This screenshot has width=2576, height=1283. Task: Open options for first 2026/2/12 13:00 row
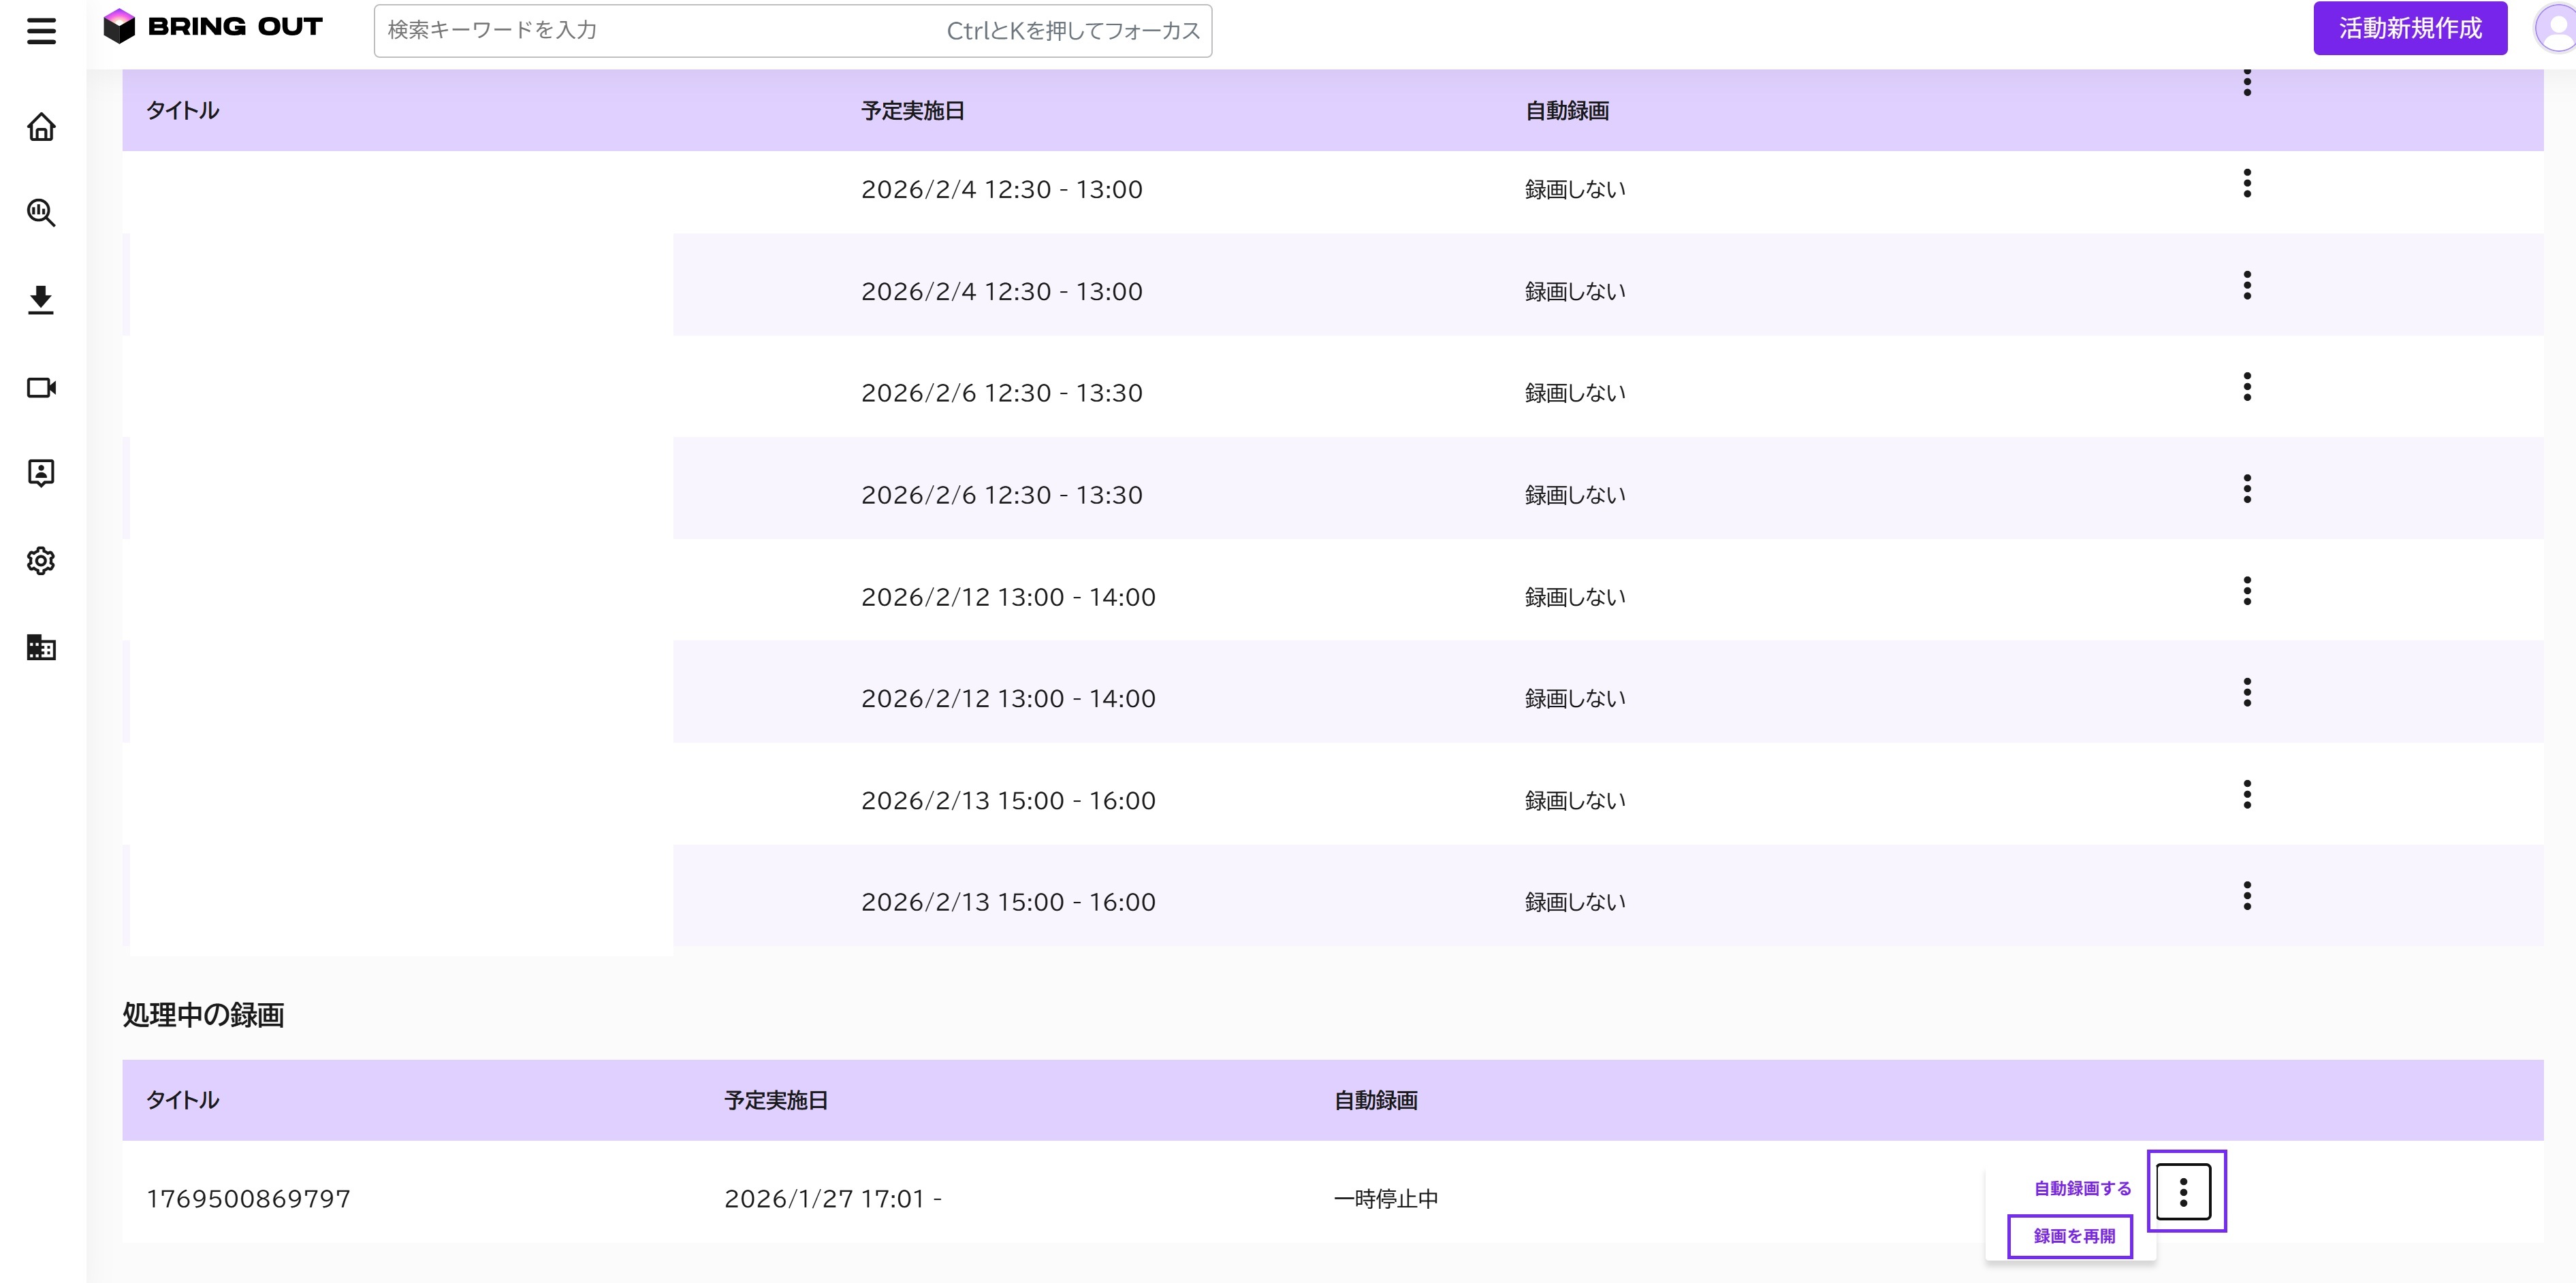(x=2247, y=591)
